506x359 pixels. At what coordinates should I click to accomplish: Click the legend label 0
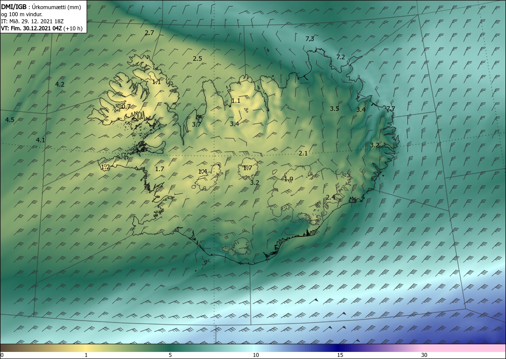coord(2,355)
